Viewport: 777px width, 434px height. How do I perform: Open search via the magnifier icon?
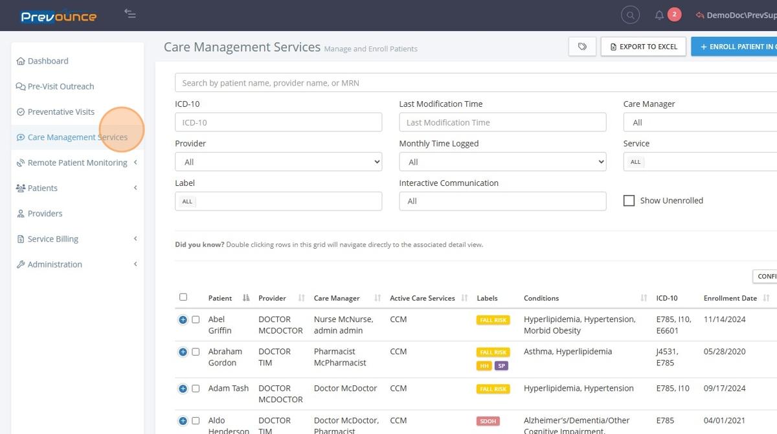pyautogui.click(x=630, y=15)
